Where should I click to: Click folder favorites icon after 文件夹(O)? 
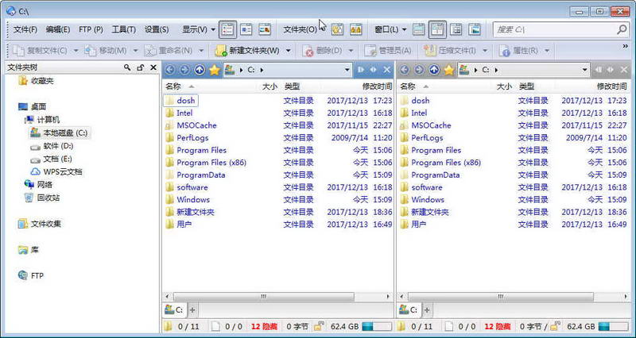pyautogui.click(x=337, y=29)
